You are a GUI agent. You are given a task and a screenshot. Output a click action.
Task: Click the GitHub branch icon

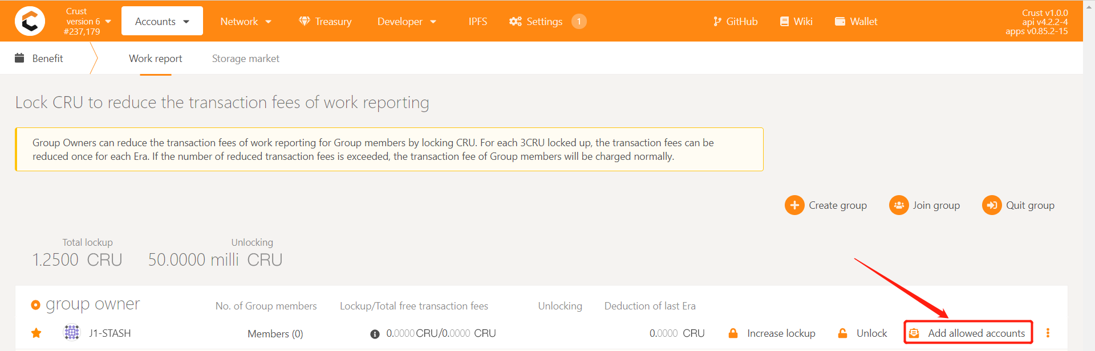(x=717, y=21)
